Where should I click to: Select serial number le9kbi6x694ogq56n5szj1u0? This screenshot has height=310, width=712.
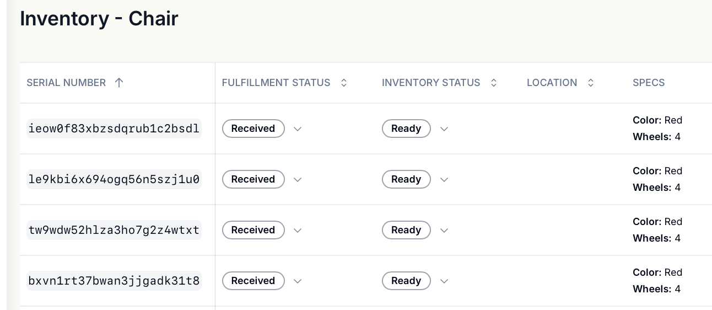click(x=114, y=179)
